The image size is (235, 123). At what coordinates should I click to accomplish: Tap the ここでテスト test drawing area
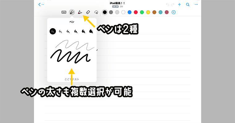pyautogui.click(x=72, y=79)
